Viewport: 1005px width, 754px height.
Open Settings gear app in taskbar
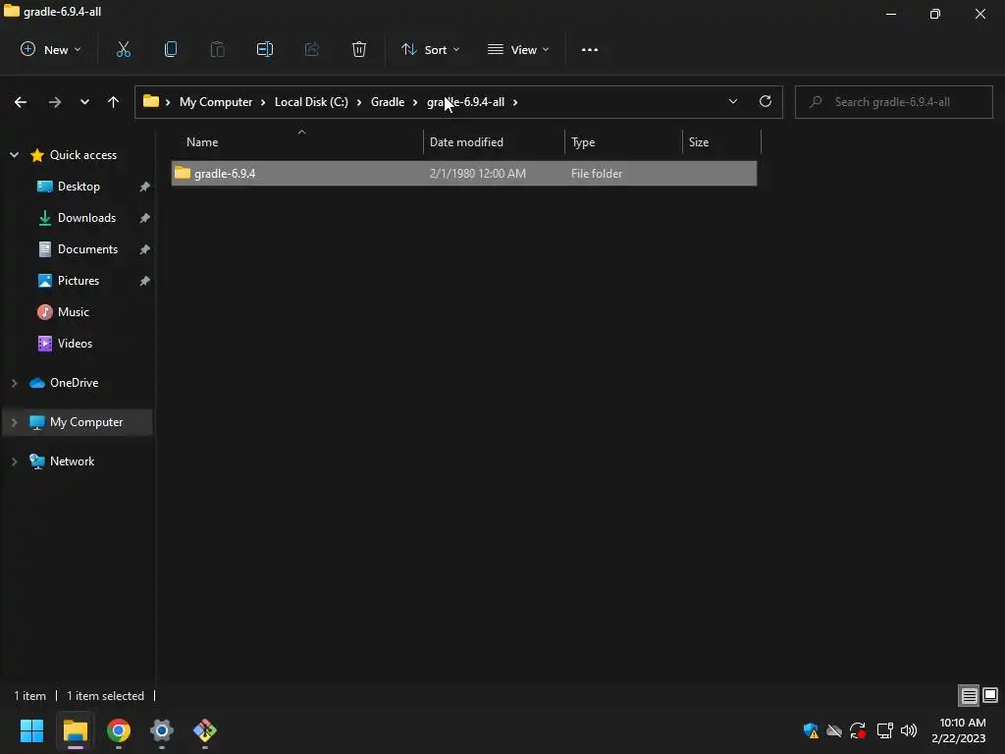pos(162,730)
